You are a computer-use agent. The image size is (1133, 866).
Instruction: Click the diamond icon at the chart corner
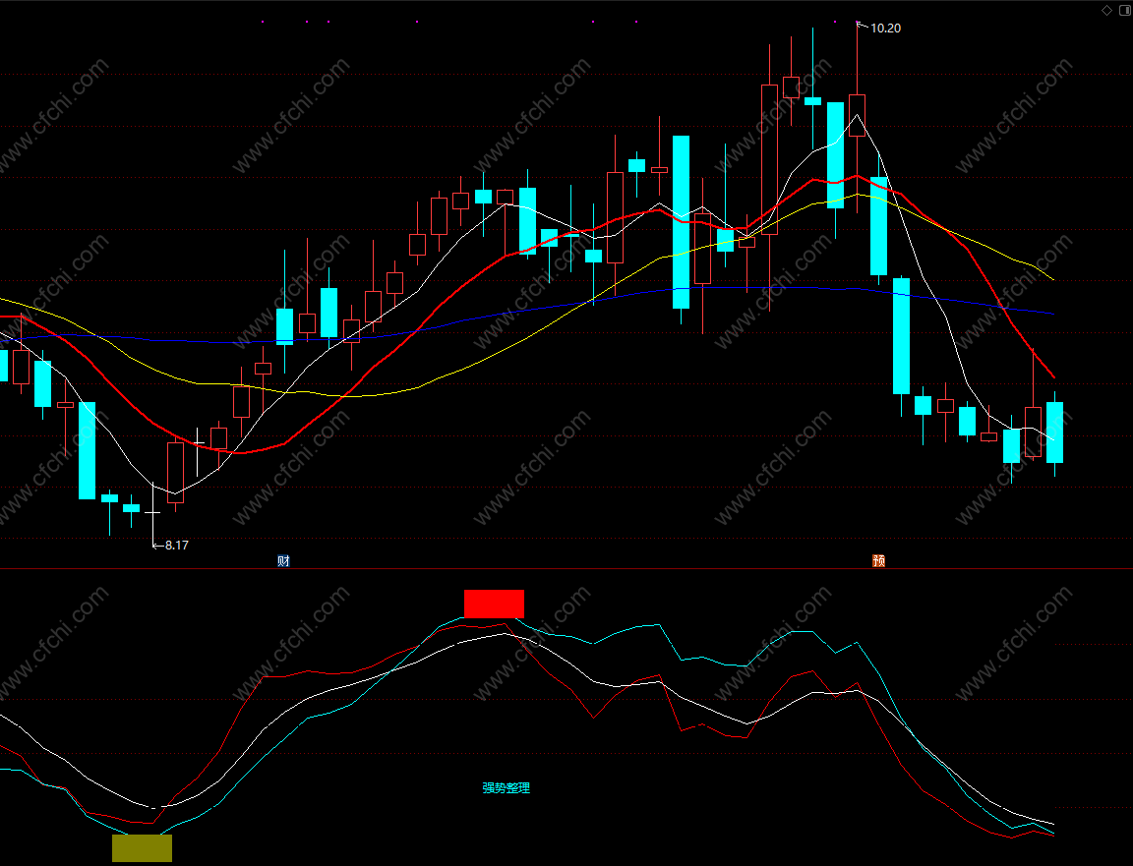pyautogui.click(x=1106, y=10)
